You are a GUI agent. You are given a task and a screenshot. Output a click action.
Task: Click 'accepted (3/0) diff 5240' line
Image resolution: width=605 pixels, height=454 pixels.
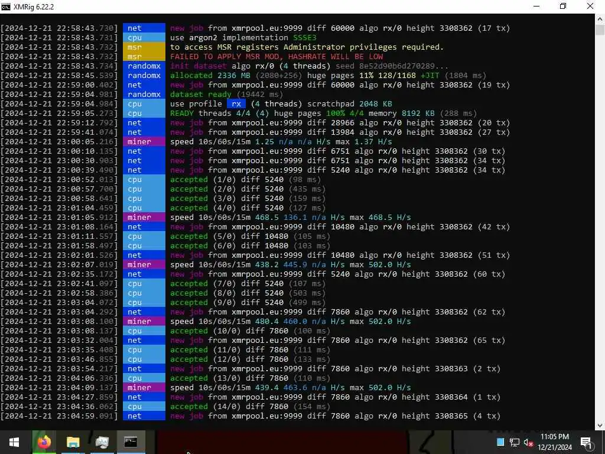tap(248, 199)
